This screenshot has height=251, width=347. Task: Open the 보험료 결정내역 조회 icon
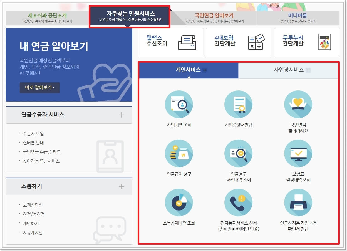(298, 153)
